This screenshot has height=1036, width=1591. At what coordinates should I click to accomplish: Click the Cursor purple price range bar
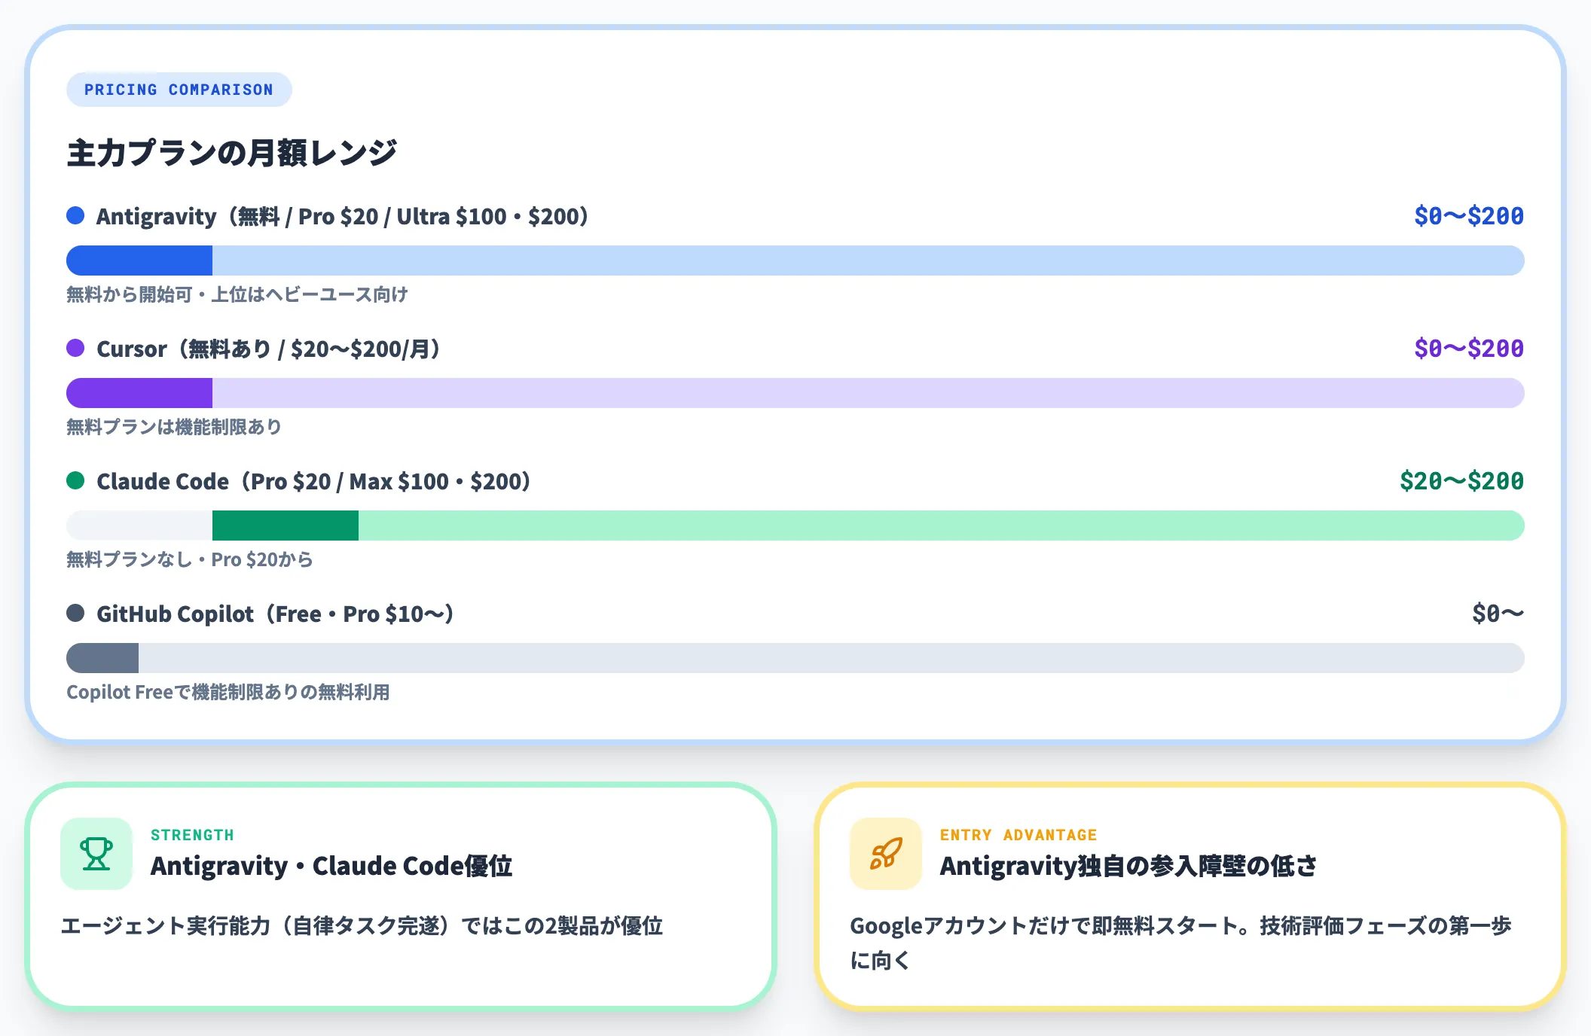(795, 393)
